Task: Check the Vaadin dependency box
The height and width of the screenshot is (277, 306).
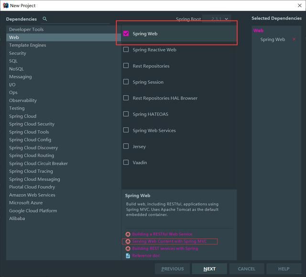Action: coord(126,162)
